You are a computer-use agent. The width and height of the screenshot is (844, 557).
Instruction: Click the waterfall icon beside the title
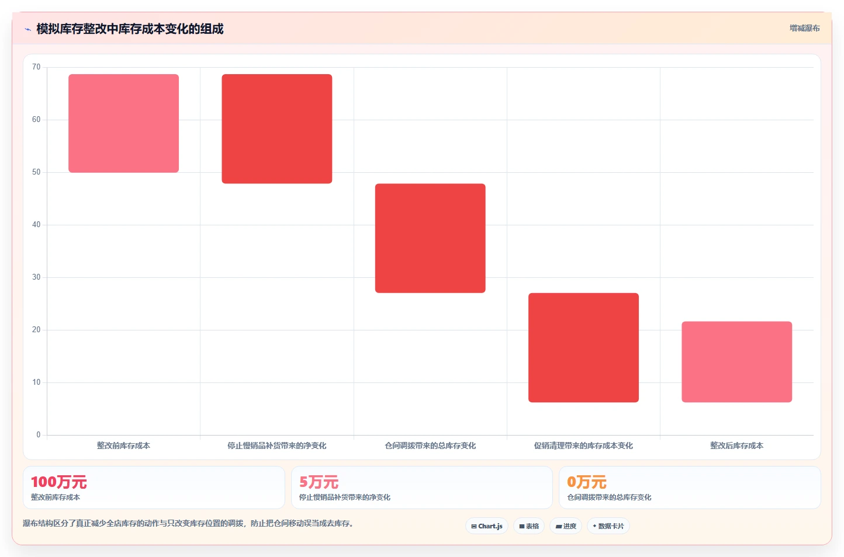[x=27, y=29]
